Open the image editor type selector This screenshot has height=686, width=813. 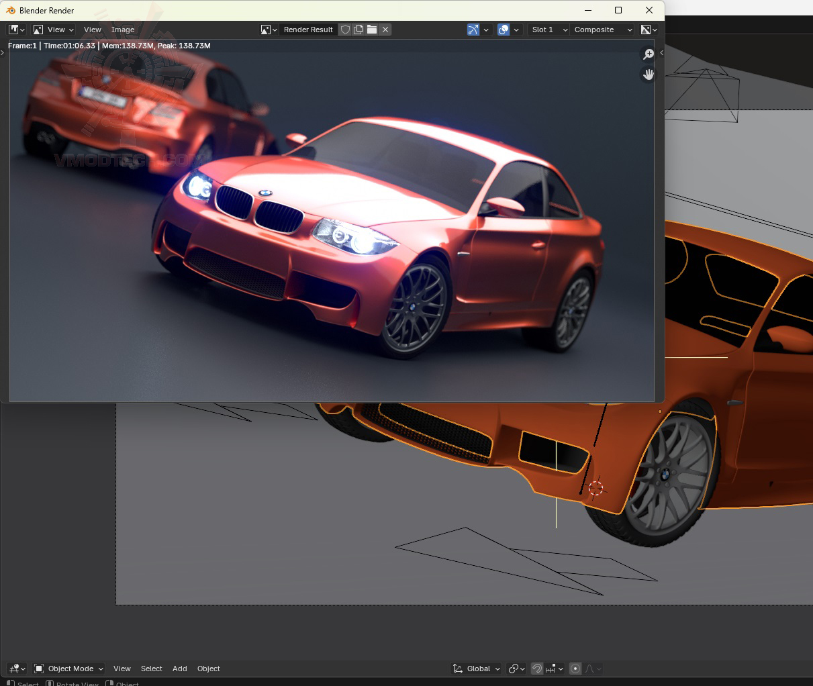(17, 30)
